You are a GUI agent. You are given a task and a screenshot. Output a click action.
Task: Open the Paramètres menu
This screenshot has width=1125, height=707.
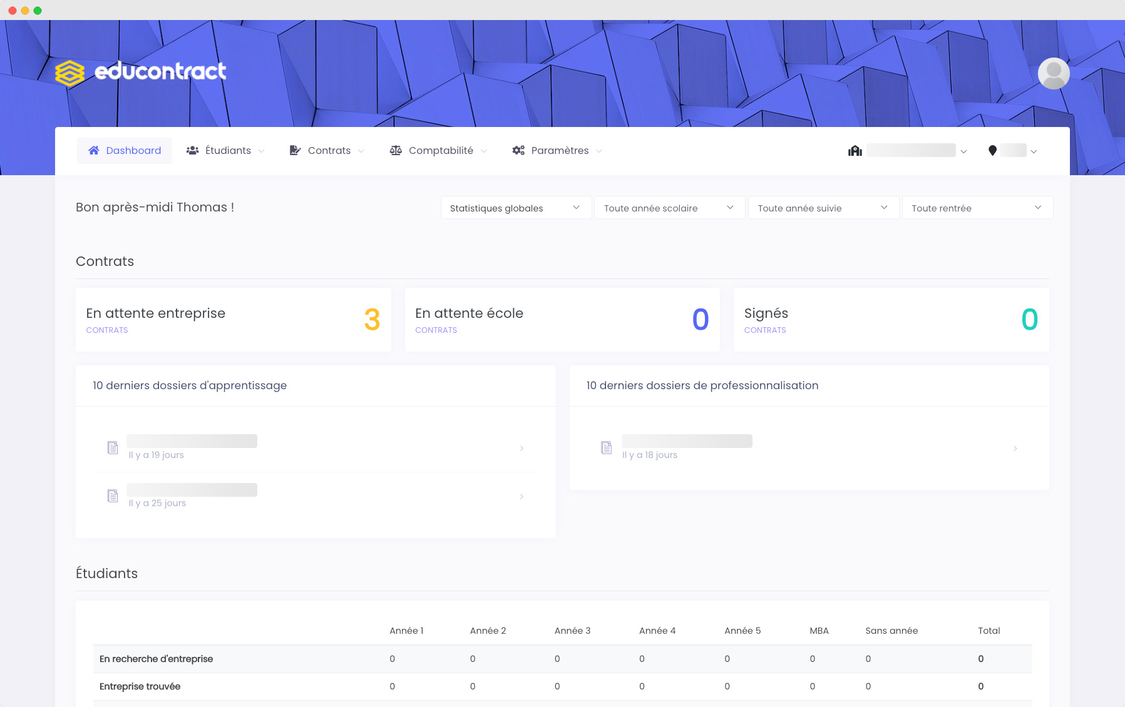558,151
